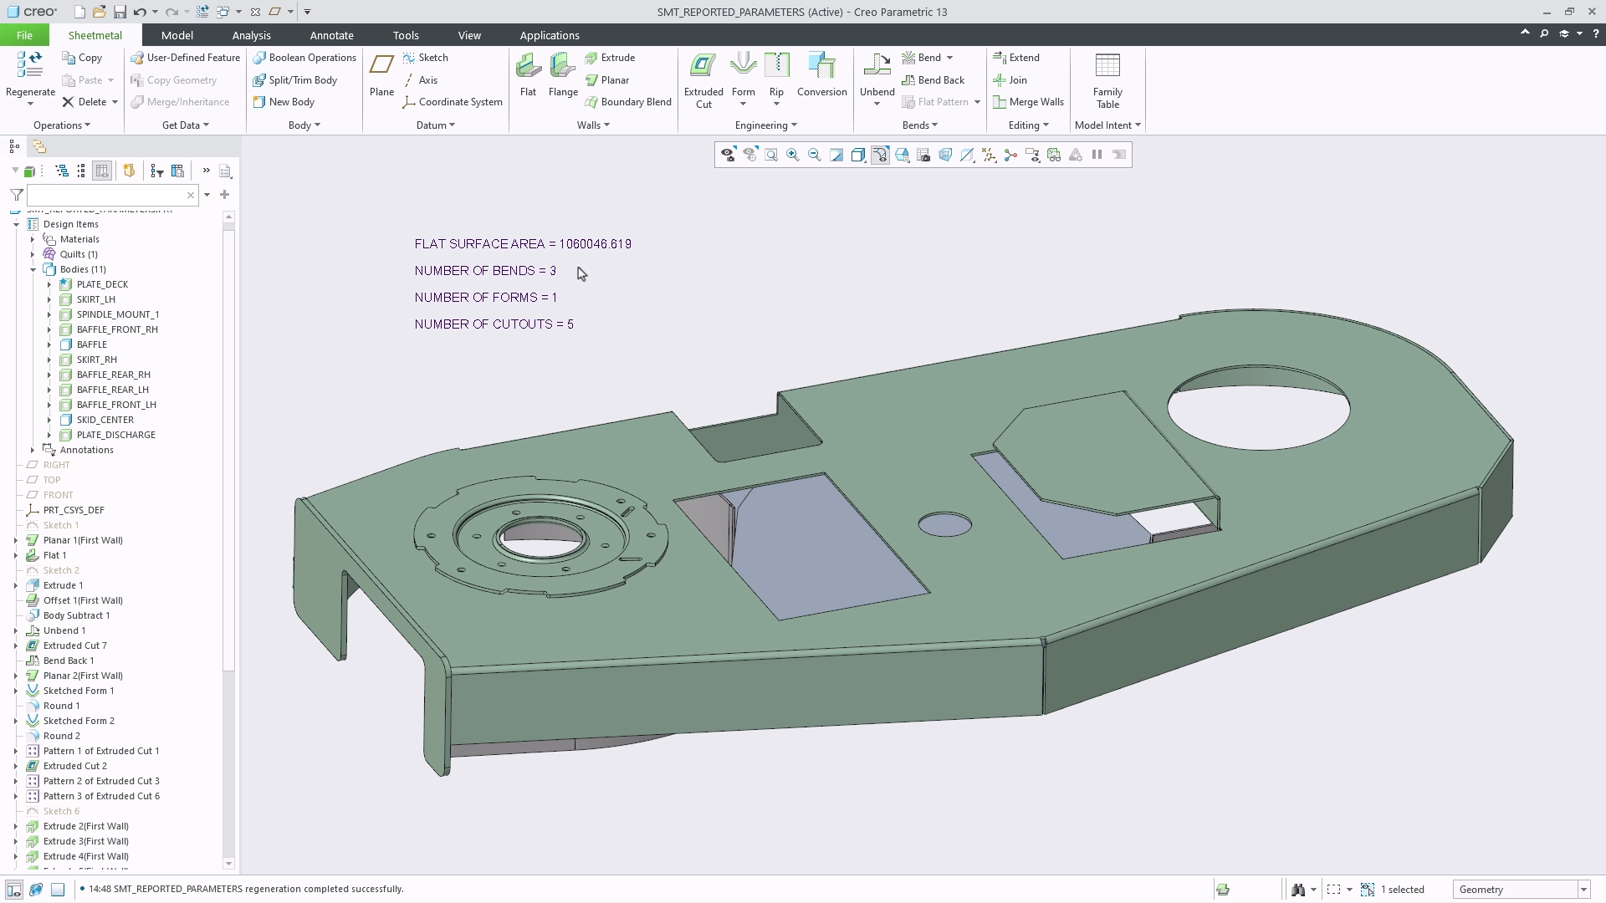Activate Zoom In from the graphics toolbar
Viewport: 1606px width, 903px height.
coord(793,155)
